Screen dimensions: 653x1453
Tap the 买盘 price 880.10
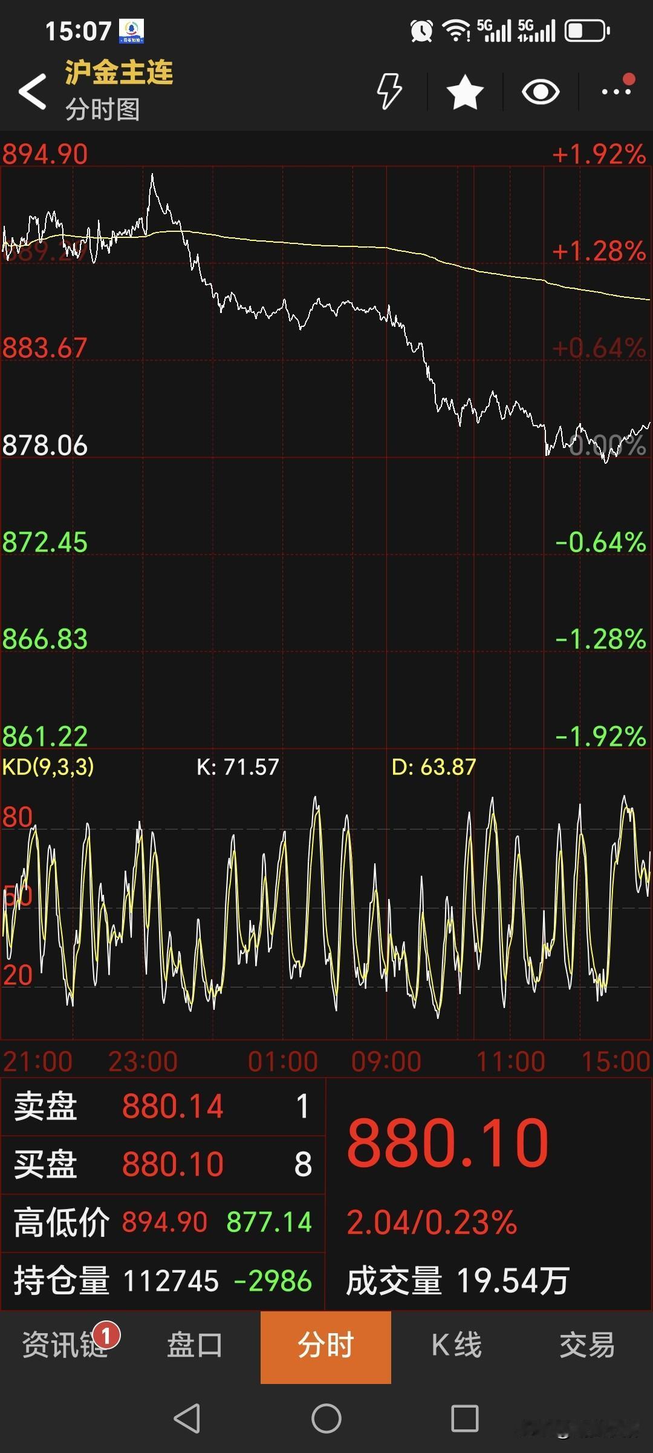pos(173,1164)
